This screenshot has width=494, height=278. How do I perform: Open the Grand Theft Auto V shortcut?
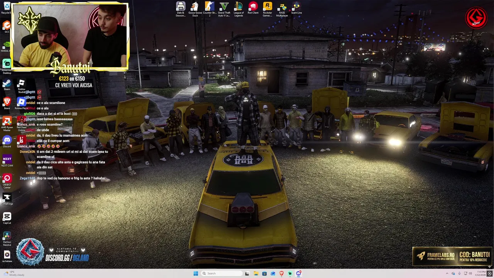[224, 9]
